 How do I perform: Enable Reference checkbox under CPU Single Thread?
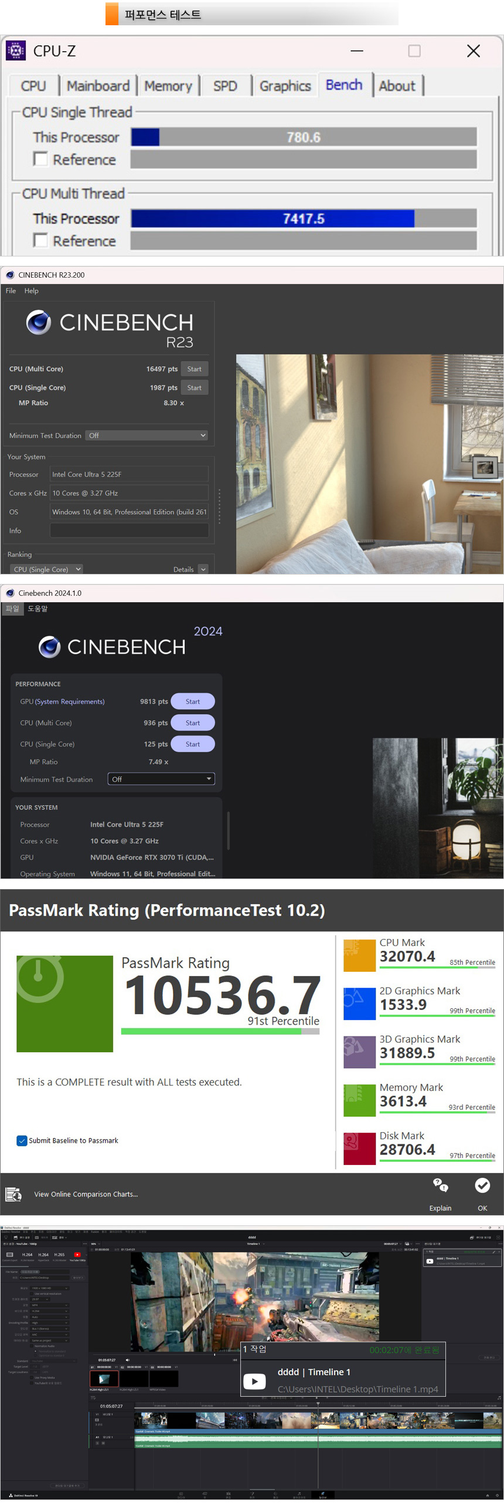click(40, 160)
